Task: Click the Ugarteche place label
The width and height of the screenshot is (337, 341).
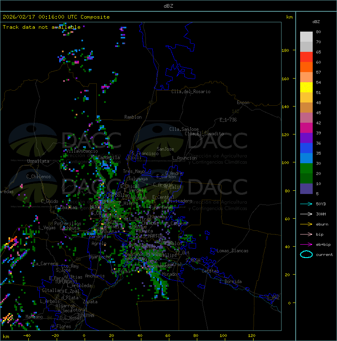Action: coord(100,257)
